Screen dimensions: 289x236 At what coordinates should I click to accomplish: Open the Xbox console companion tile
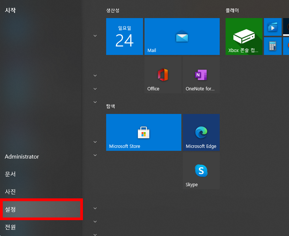pos(244,36)
